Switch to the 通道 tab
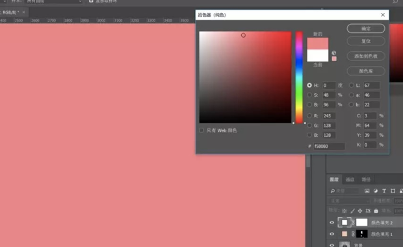403x247 pixels. (x=350, y=180)
